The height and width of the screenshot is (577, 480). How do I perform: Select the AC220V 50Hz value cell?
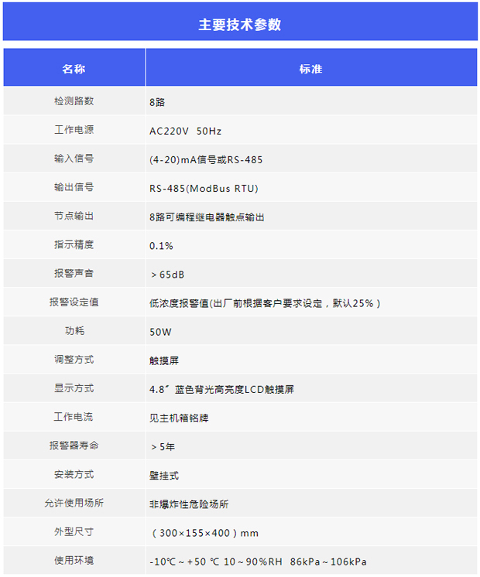185,131
